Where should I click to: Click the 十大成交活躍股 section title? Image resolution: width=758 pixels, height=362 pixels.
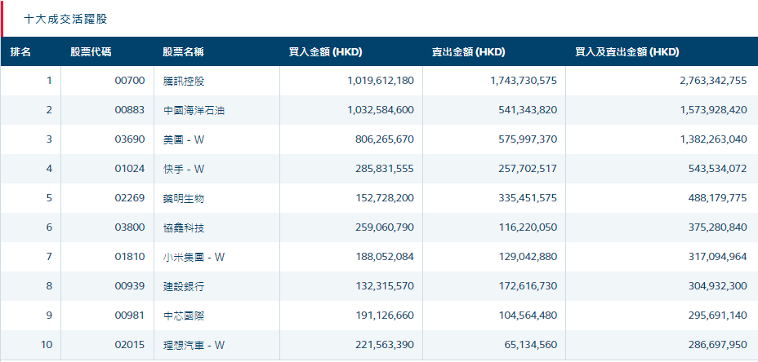pos(65,20)
